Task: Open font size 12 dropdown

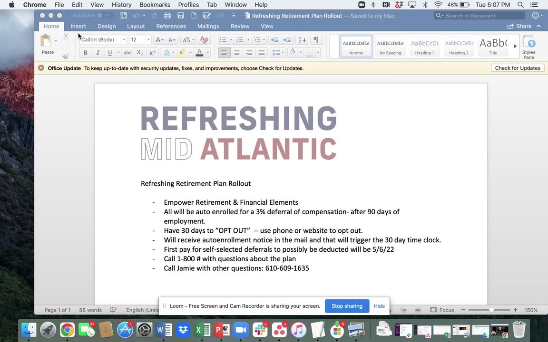Action: (x=148, y=40)
